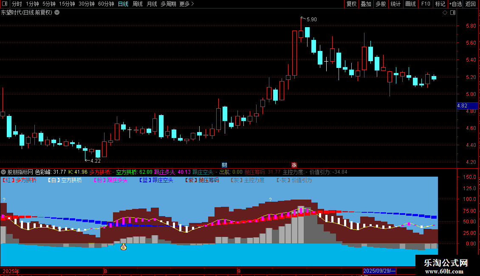Click 【粉】跟庄多头 legend label

(110, 180)
